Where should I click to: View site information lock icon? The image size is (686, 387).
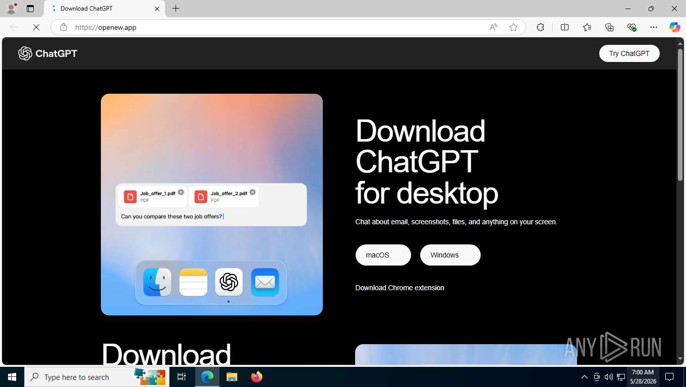(x=64, y=27)
